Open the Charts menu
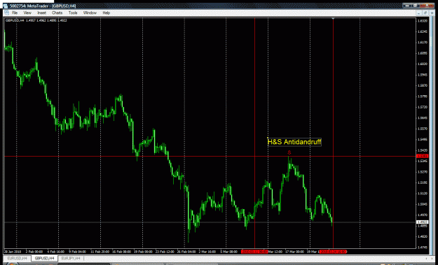 (57, 13)
